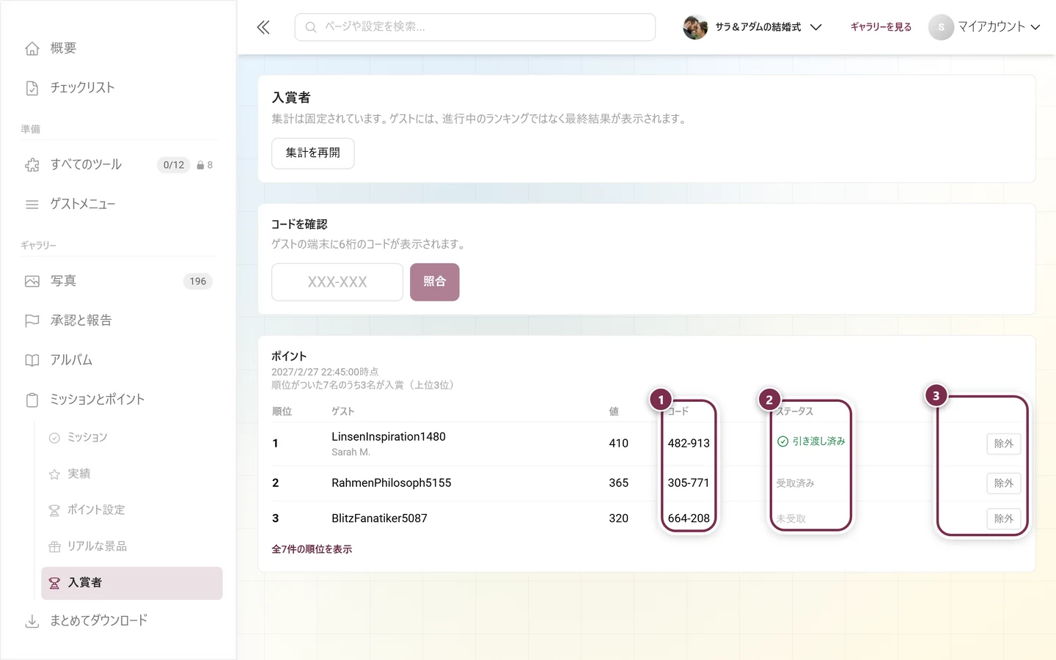Click guest name RahmenPhilosoph5155

(392, 483)
